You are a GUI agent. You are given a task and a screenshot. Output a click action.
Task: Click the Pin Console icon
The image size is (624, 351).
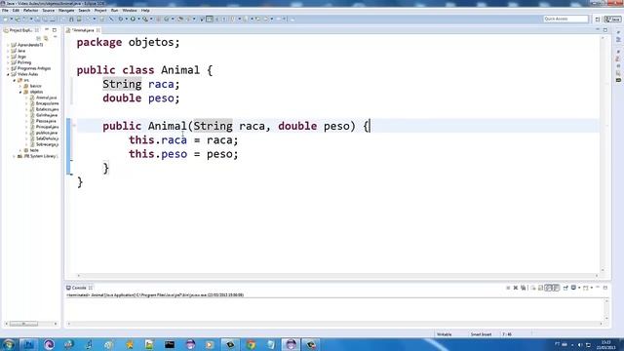[x=565, y=288]
